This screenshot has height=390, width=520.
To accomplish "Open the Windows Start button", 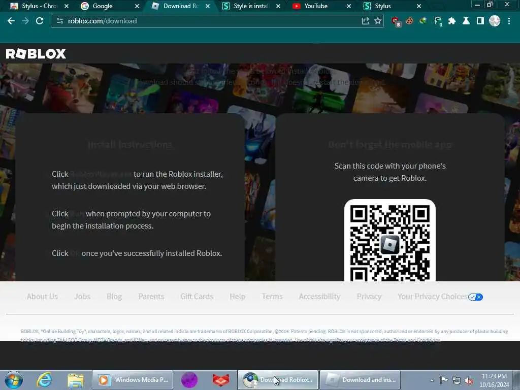I will coord(14,380).
